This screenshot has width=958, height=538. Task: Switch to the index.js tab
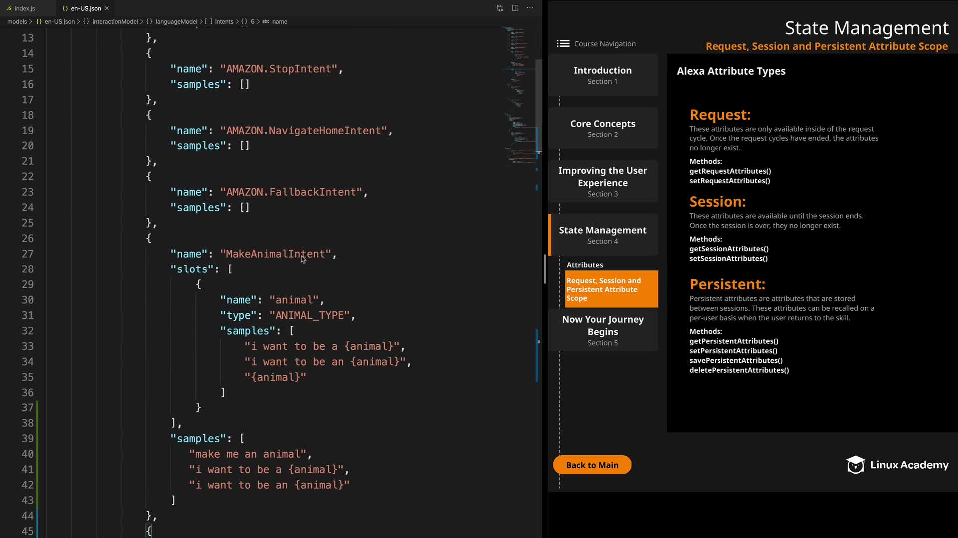click(x=24, y=8)
